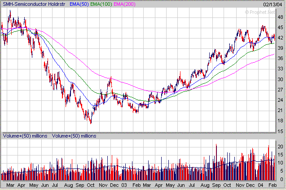The width and height of the screenshot is (286, 190).
Task: Click the first Volume+(50) millions label
Action: [25, 136]
